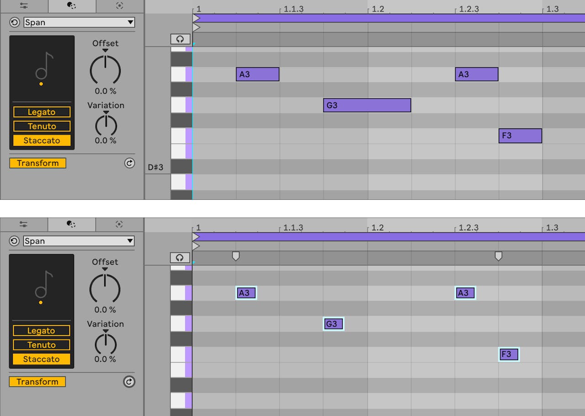Screen dimensions: 585x416
Task: Enable the headphone preview icon above the piano roll
Action: [180, 39]
